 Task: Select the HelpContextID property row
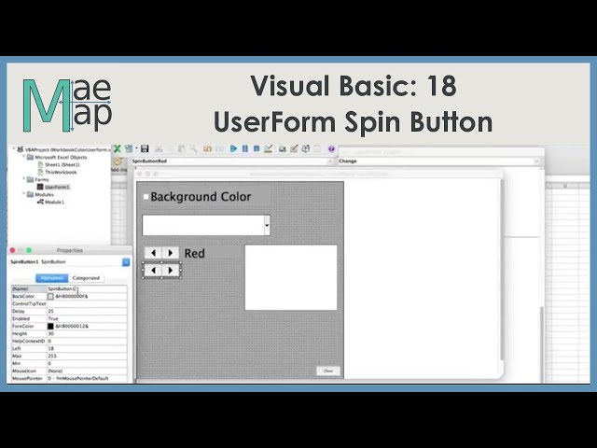[69, 341]
